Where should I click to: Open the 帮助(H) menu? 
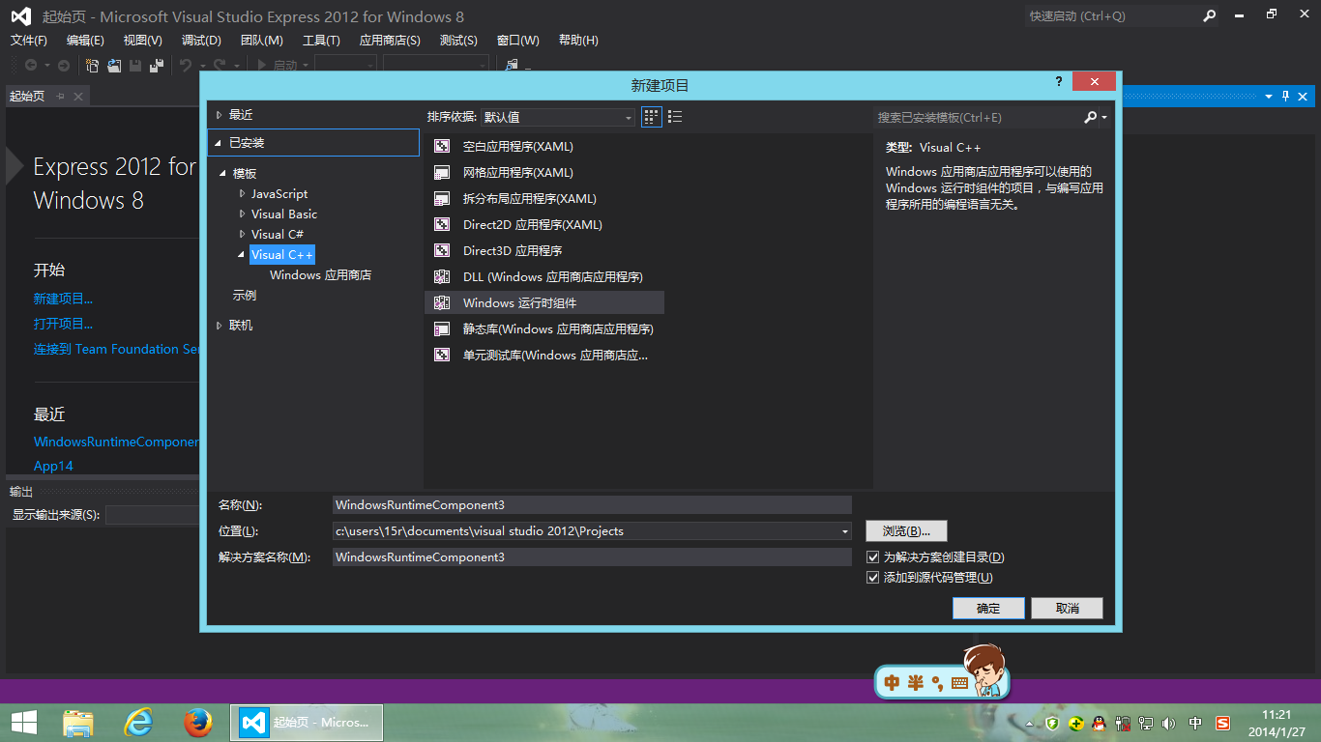click(578, 40)
